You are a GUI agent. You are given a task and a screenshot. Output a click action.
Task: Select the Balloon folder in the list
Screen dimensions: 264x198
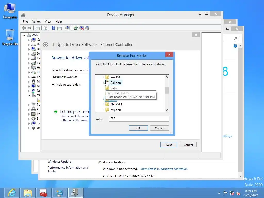coord(115,83)
